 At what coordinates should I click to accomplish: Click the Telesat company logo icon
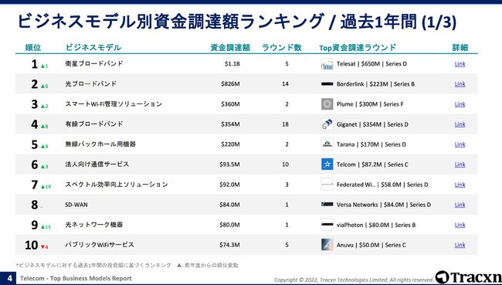tap(327, 64)
